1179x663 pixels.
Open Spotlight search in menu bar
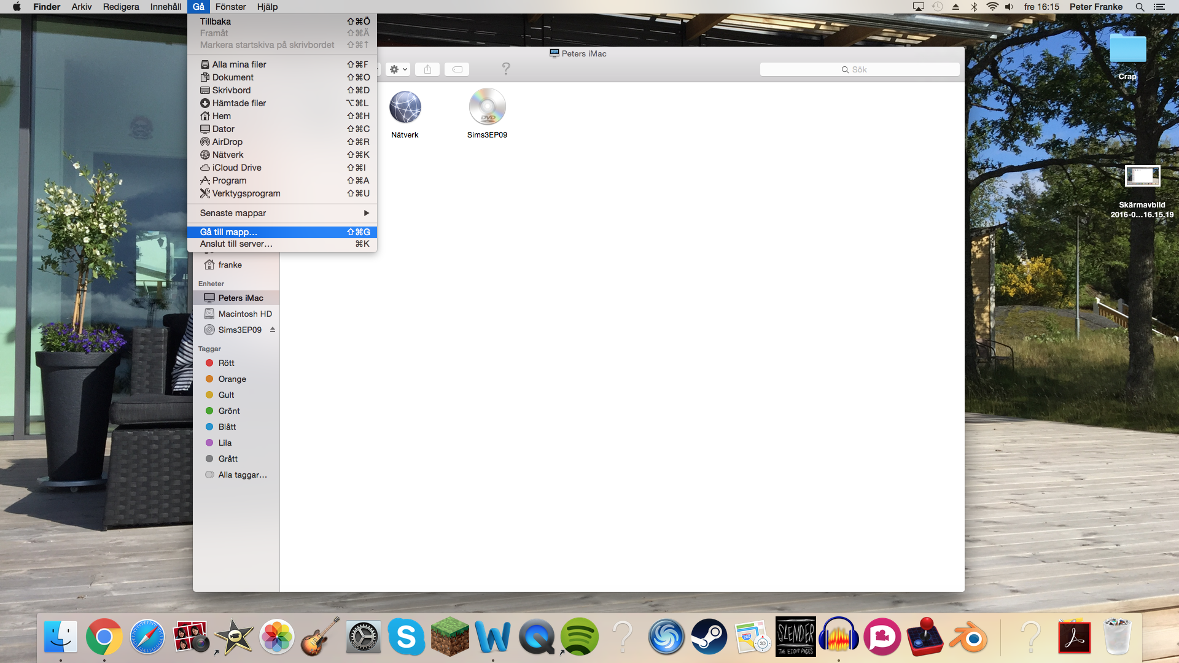coord(1140,7)
